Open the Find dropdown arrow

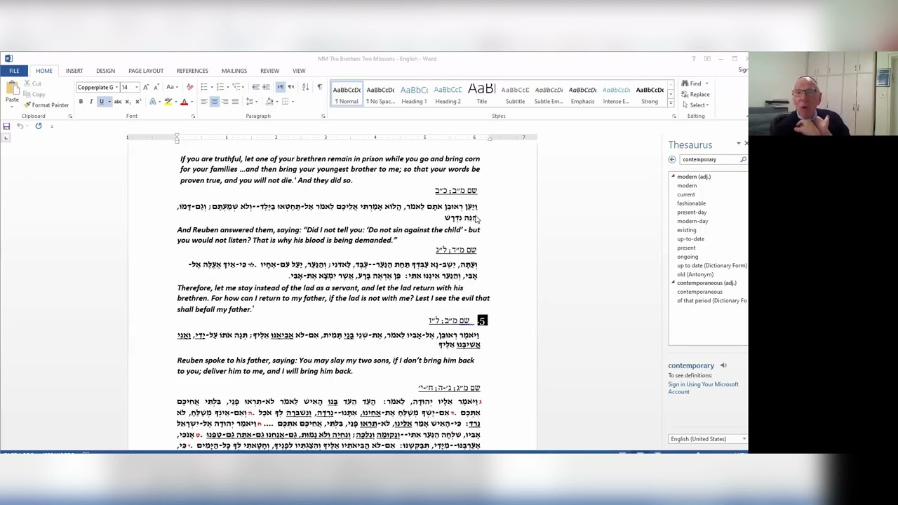(707, 83)
